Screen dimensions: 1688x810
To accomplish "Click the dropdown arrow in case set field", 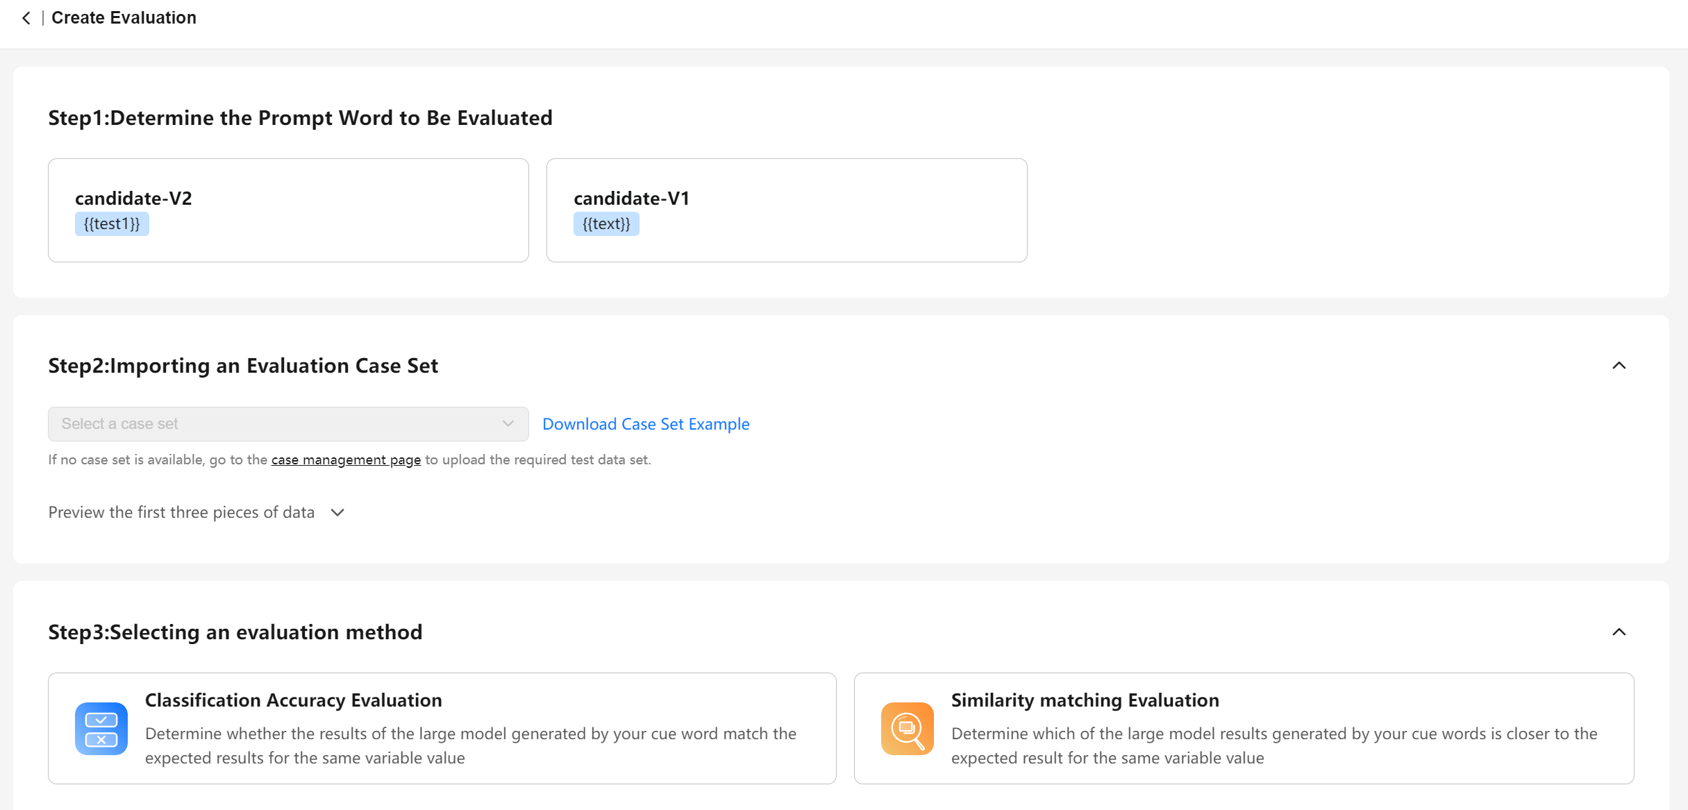I will pyautogui.click(x=508, y=424).
